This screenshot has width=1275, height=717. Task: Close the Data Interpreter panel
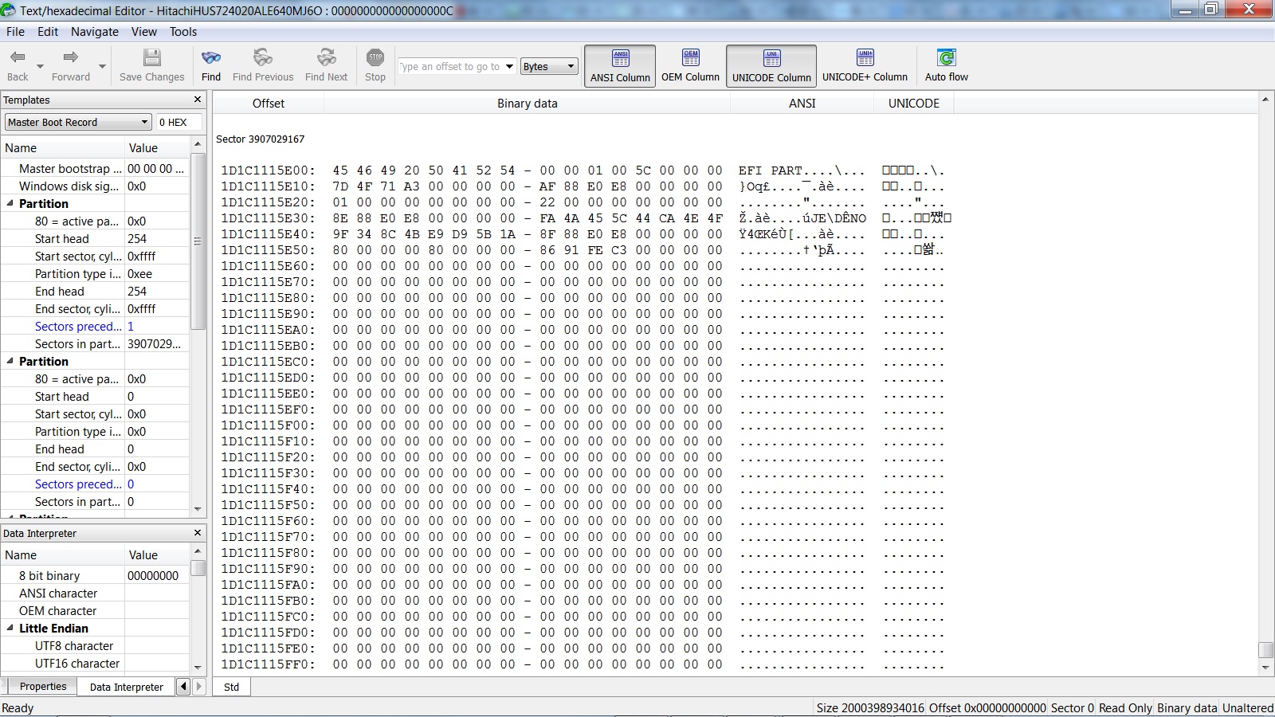pos(198,533)
